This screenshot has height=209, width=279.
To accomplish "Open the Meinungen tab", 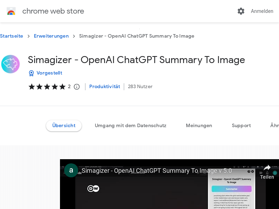I will [199, 126].
